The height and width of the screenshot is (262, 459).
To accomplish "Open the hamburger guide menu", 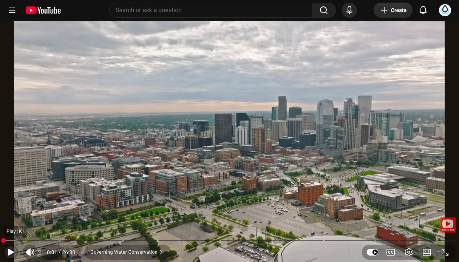I will [12, 10].
